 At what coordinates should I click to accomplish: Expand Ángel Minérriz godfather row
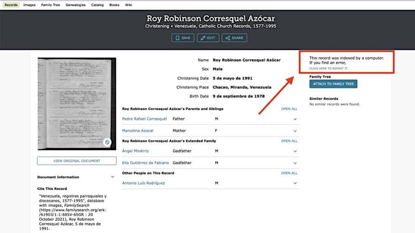(295, 151)
